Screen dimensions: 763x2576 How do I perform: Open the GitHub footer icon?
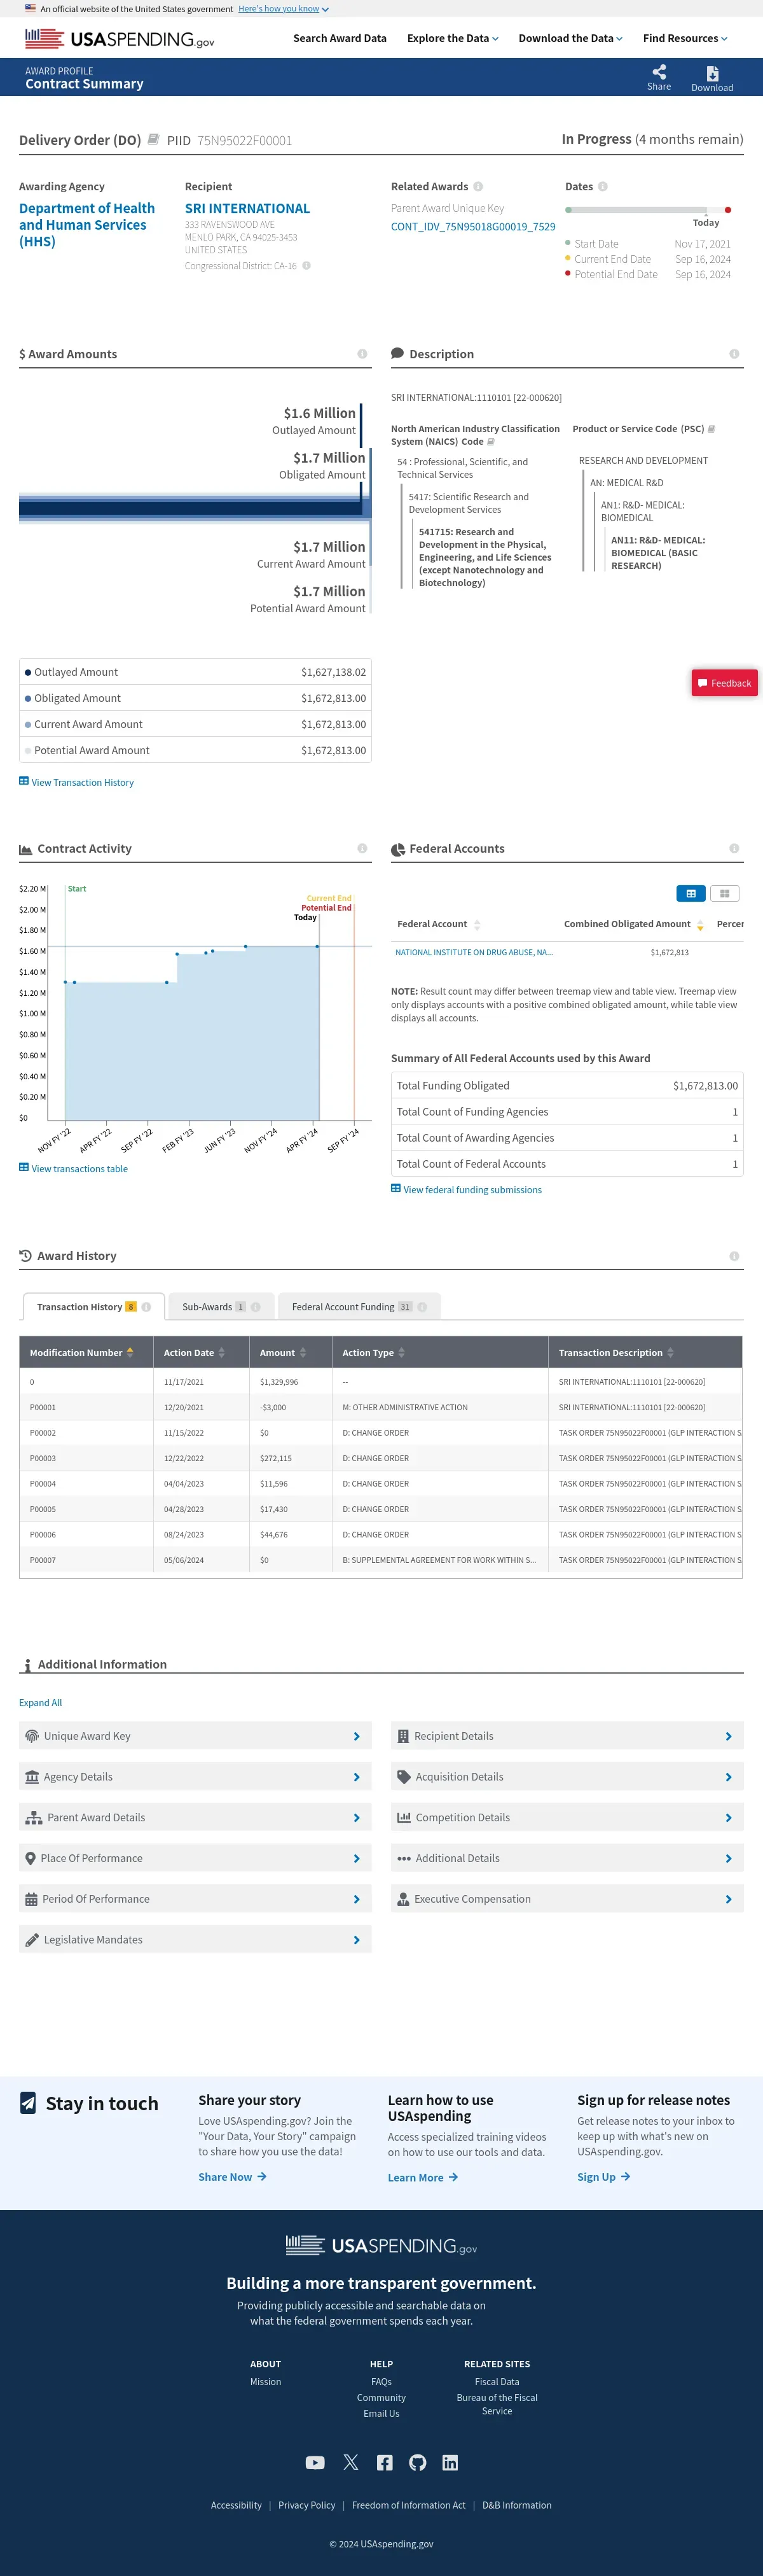[x=418, y=2463]
